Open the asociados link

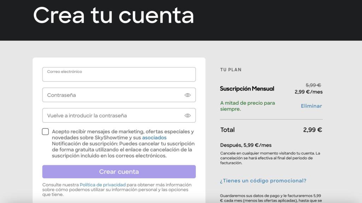coord(154,138)
